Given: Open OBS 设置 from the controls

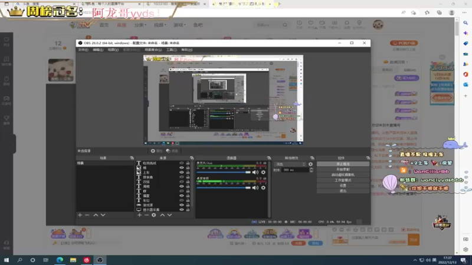Looking at the screenshot, I should (343, 185).
